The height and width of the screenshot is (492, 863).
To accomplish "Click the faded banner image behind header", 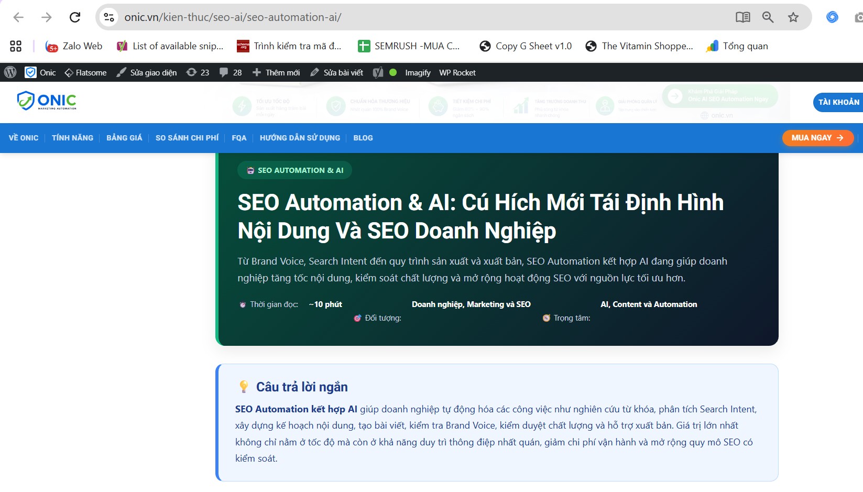I will point(503,102).
